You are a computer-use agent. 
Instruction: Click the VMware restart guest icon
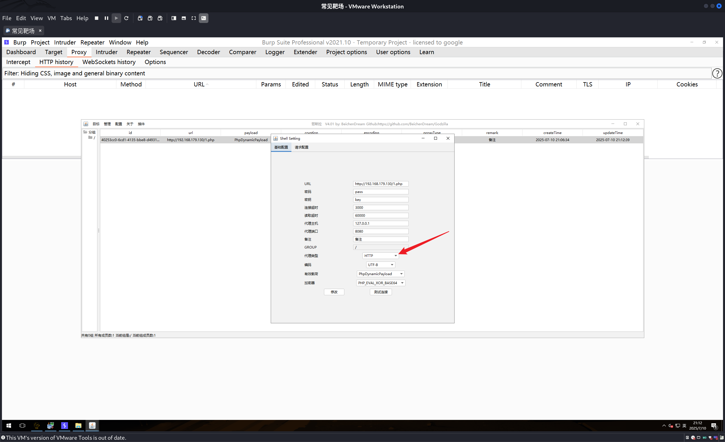coord(126,18)
